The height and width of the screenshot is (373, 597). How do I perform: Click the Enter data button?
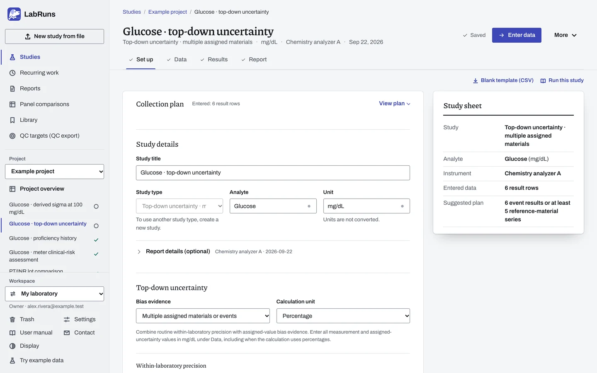pos(517,35)
